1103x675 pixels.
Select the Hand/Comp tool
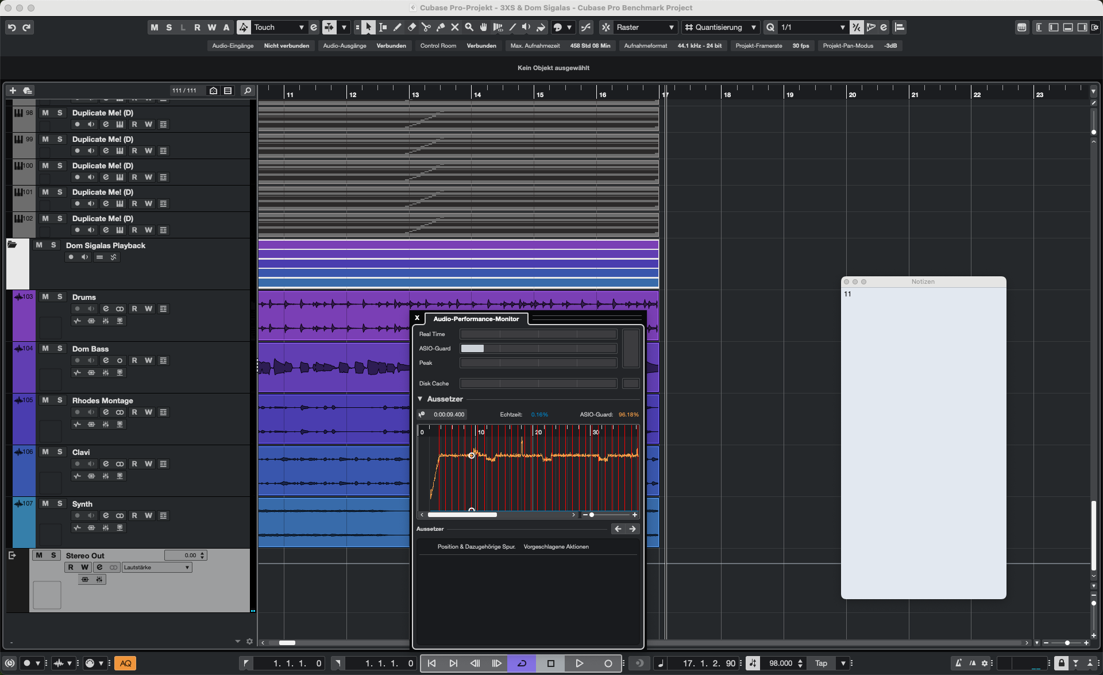coord(483,27)
